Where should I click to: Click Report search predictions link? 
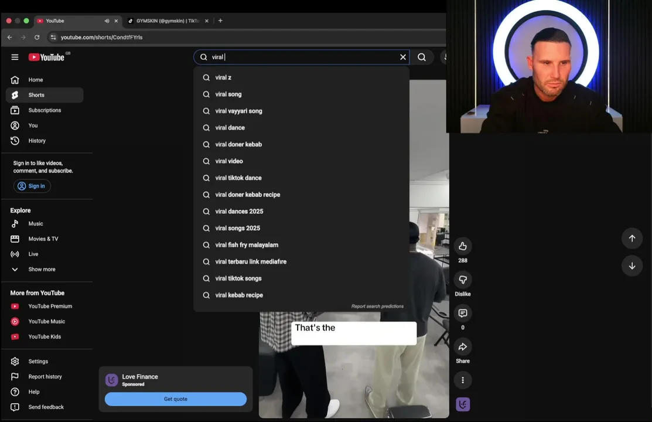[x=377, y=307]
